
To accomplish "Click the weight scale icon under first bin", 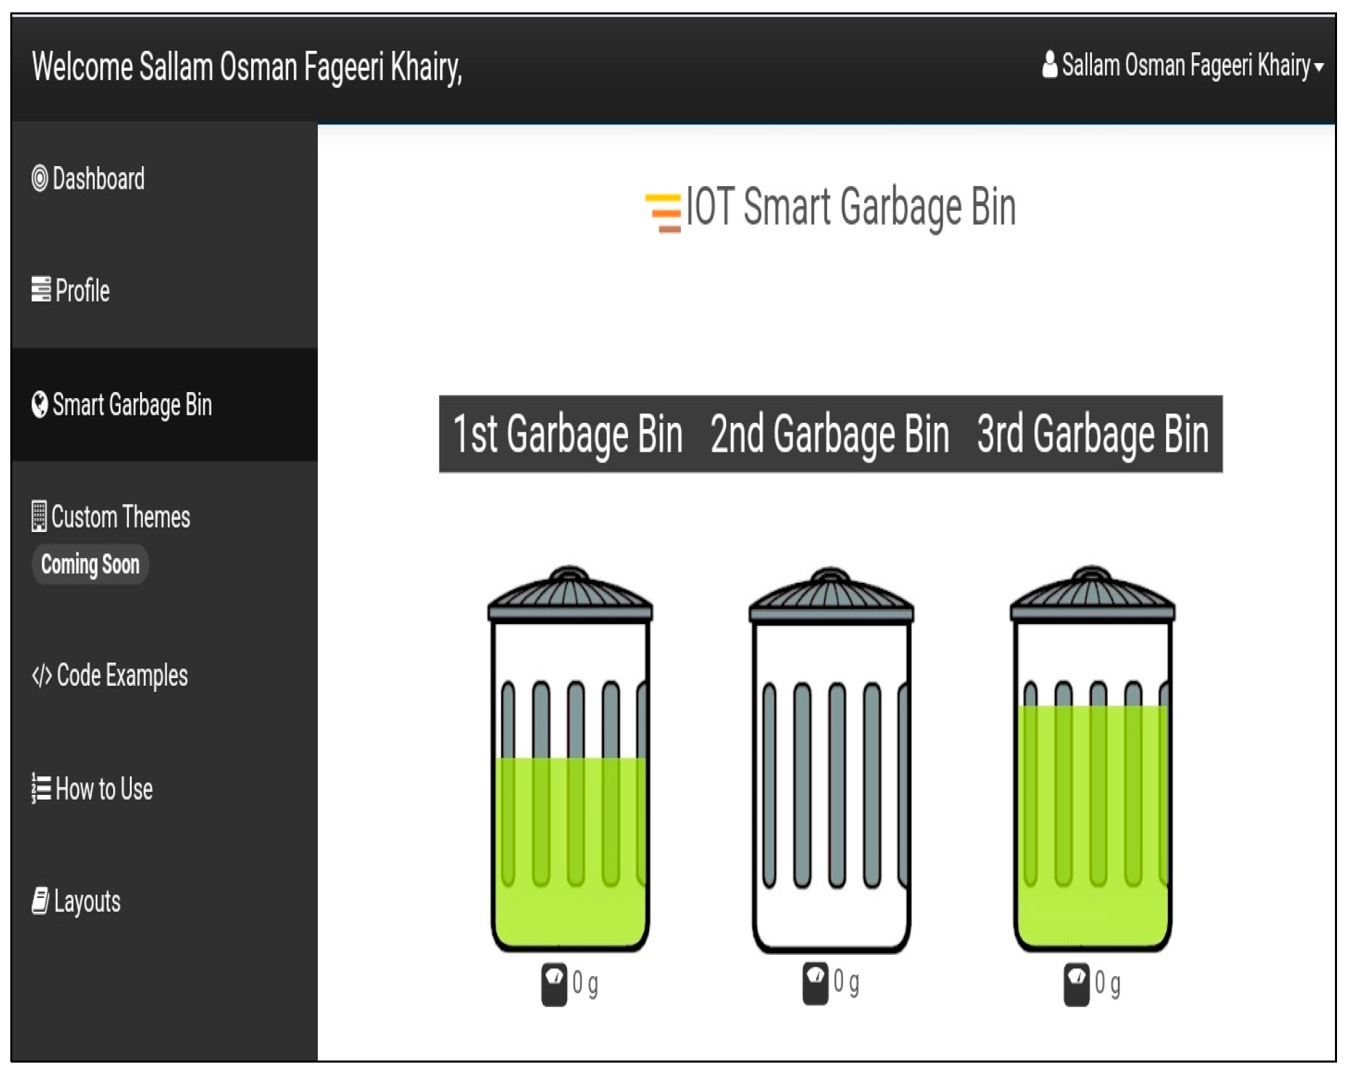I will pyautogui.click(x=554, y=984).
